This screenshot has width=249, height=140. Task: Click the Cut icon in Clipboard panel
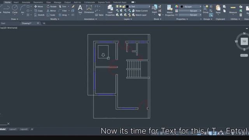(x=224, y=7)
